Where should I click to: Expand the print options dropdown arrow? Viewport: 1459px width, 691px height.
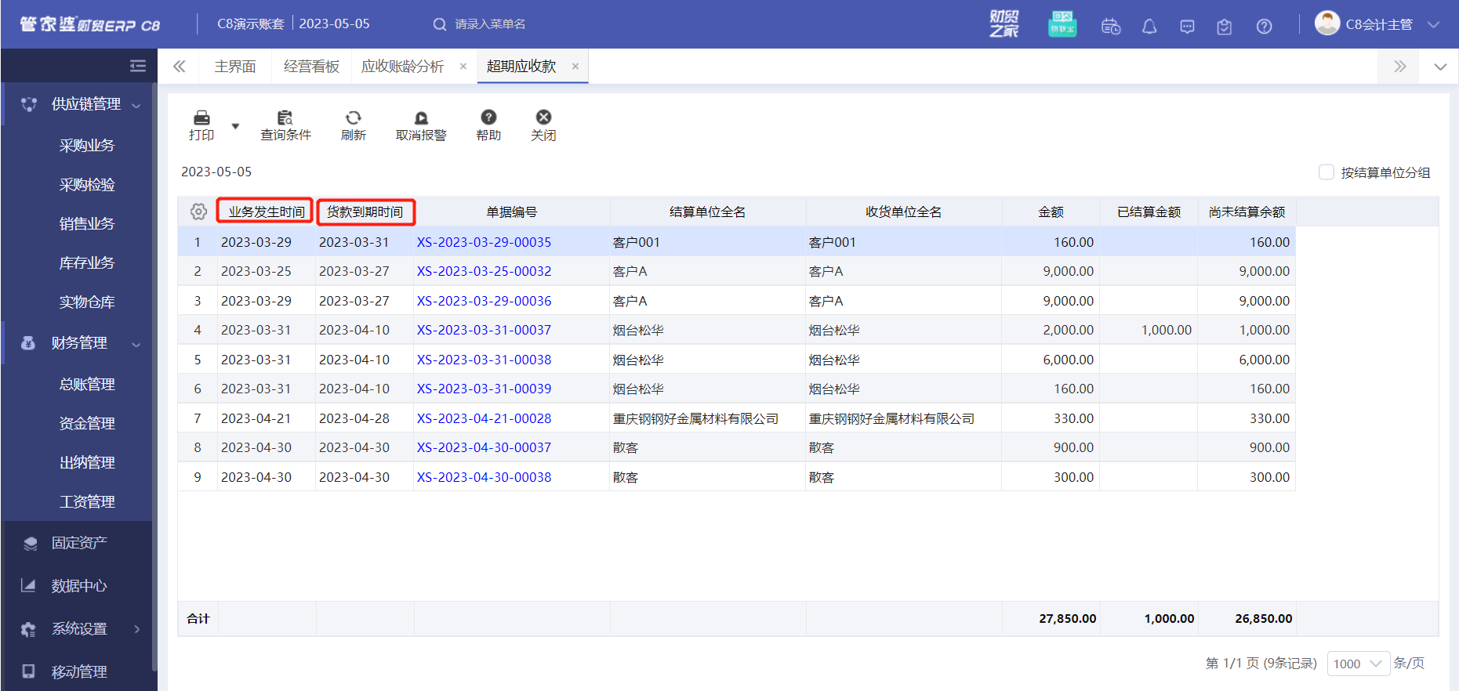click(235, 126)
